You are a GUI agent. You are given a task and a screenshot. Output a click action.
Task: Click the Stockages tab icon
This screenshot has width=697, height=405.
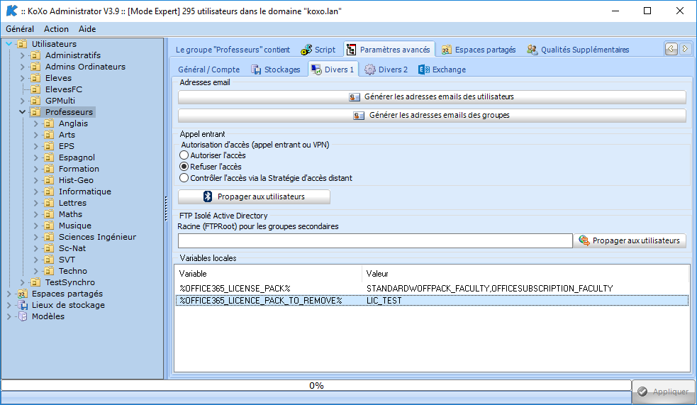pos(256,70)
